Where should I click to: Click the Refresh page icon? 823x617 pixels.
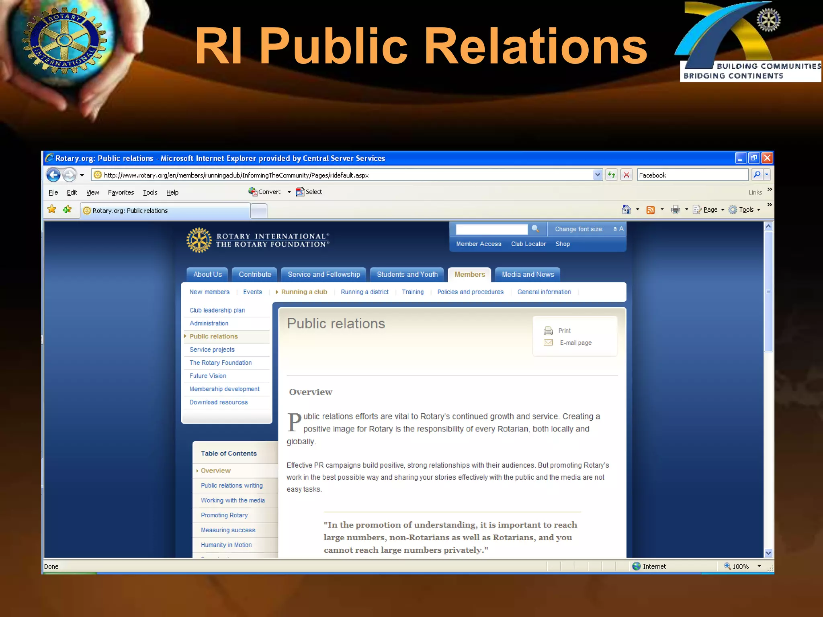tap(611, 175)
